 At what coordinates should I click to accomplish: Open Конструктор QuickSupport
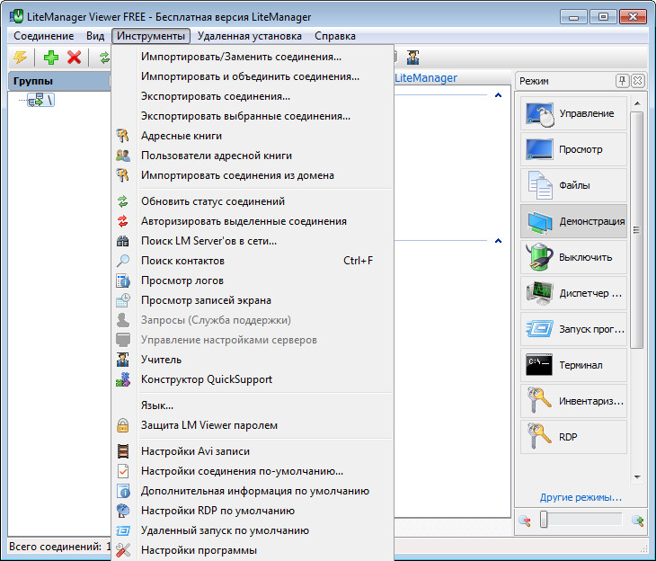(x=253, y=379)
